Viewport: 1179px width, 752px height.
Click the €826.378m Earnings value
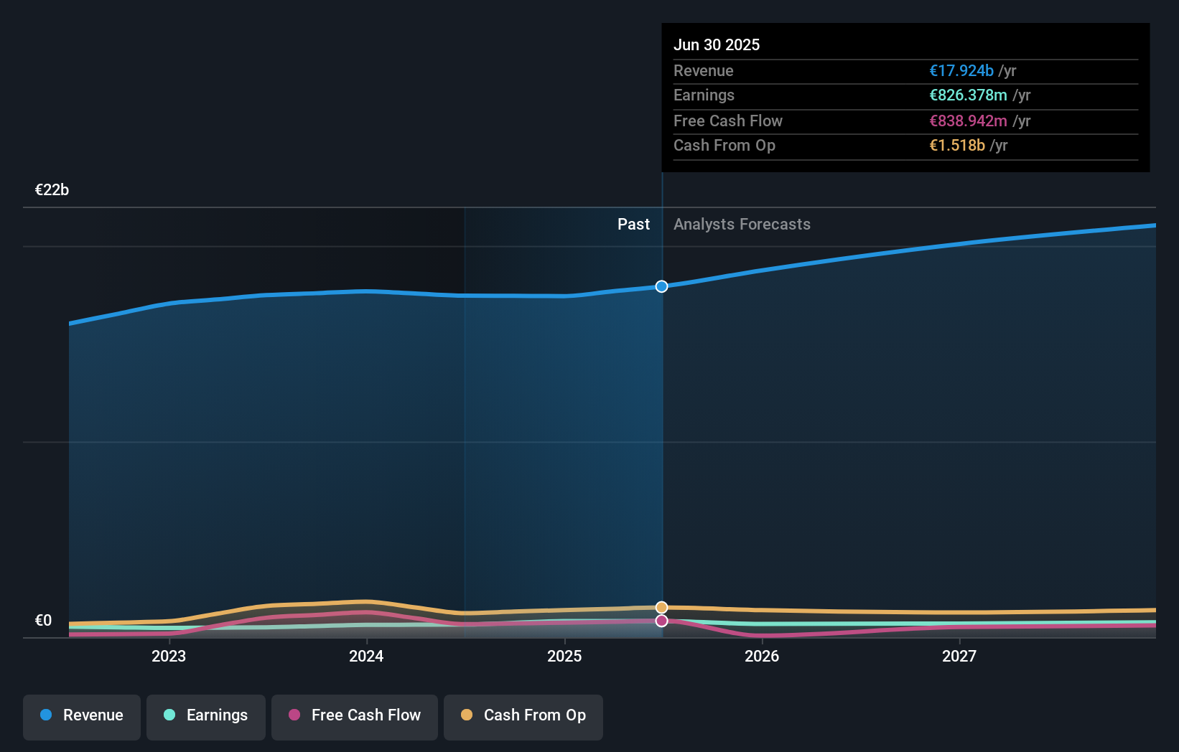[x=969, y=95]
